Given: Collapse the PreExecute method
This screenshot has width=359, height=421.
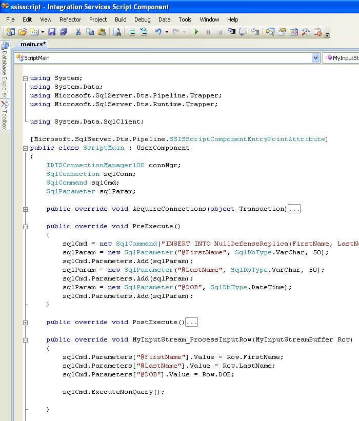Looking at the screenshot, I should pyautogui.click(x=25, y=227).
